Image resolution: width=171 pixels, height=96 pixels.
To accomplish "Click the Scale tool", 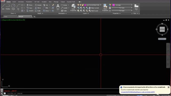I will click(x=38, y=11).
